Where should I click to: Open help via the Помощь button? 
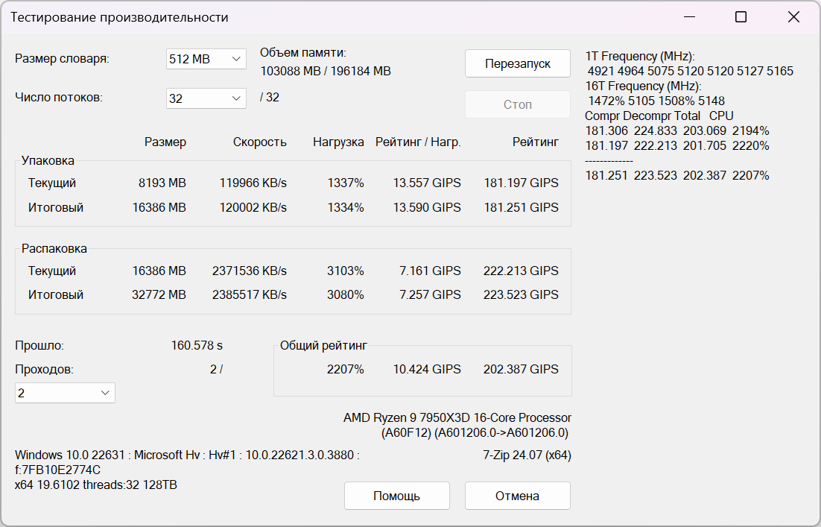pyautogui.click(x=396, y=496)
